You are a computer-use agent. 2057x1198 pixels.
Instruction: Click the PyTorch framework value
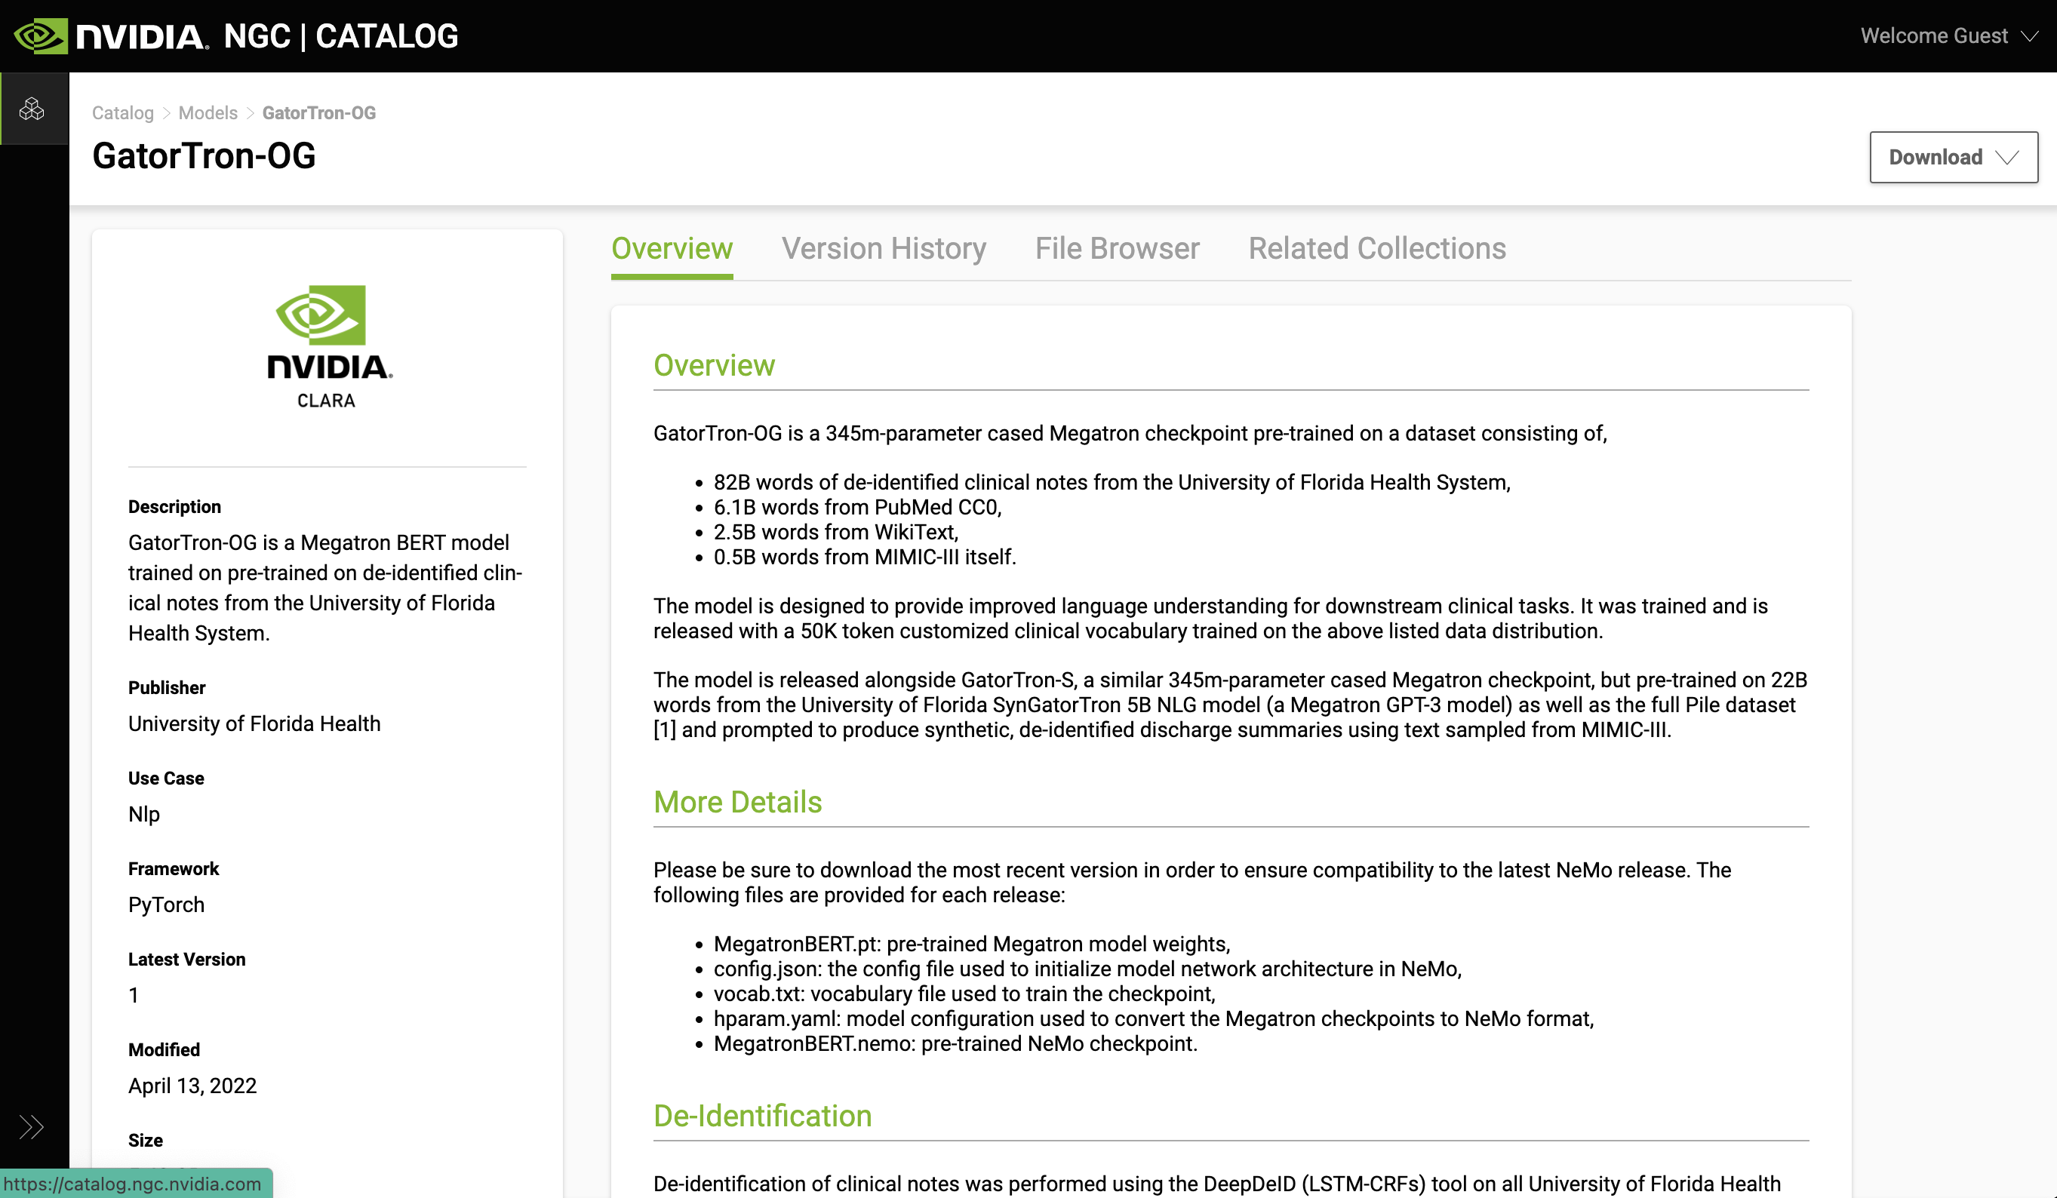tap(167, 905)
